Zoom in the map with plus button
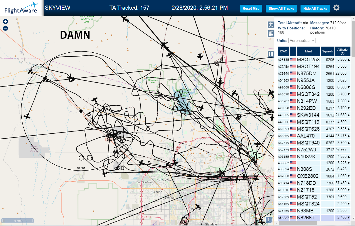 [x=5, y=21]
